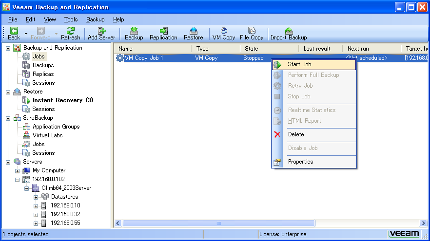430x241 pixels.
Task: Collapse the SureBackup tree node
Action: (x=8, y=119)
